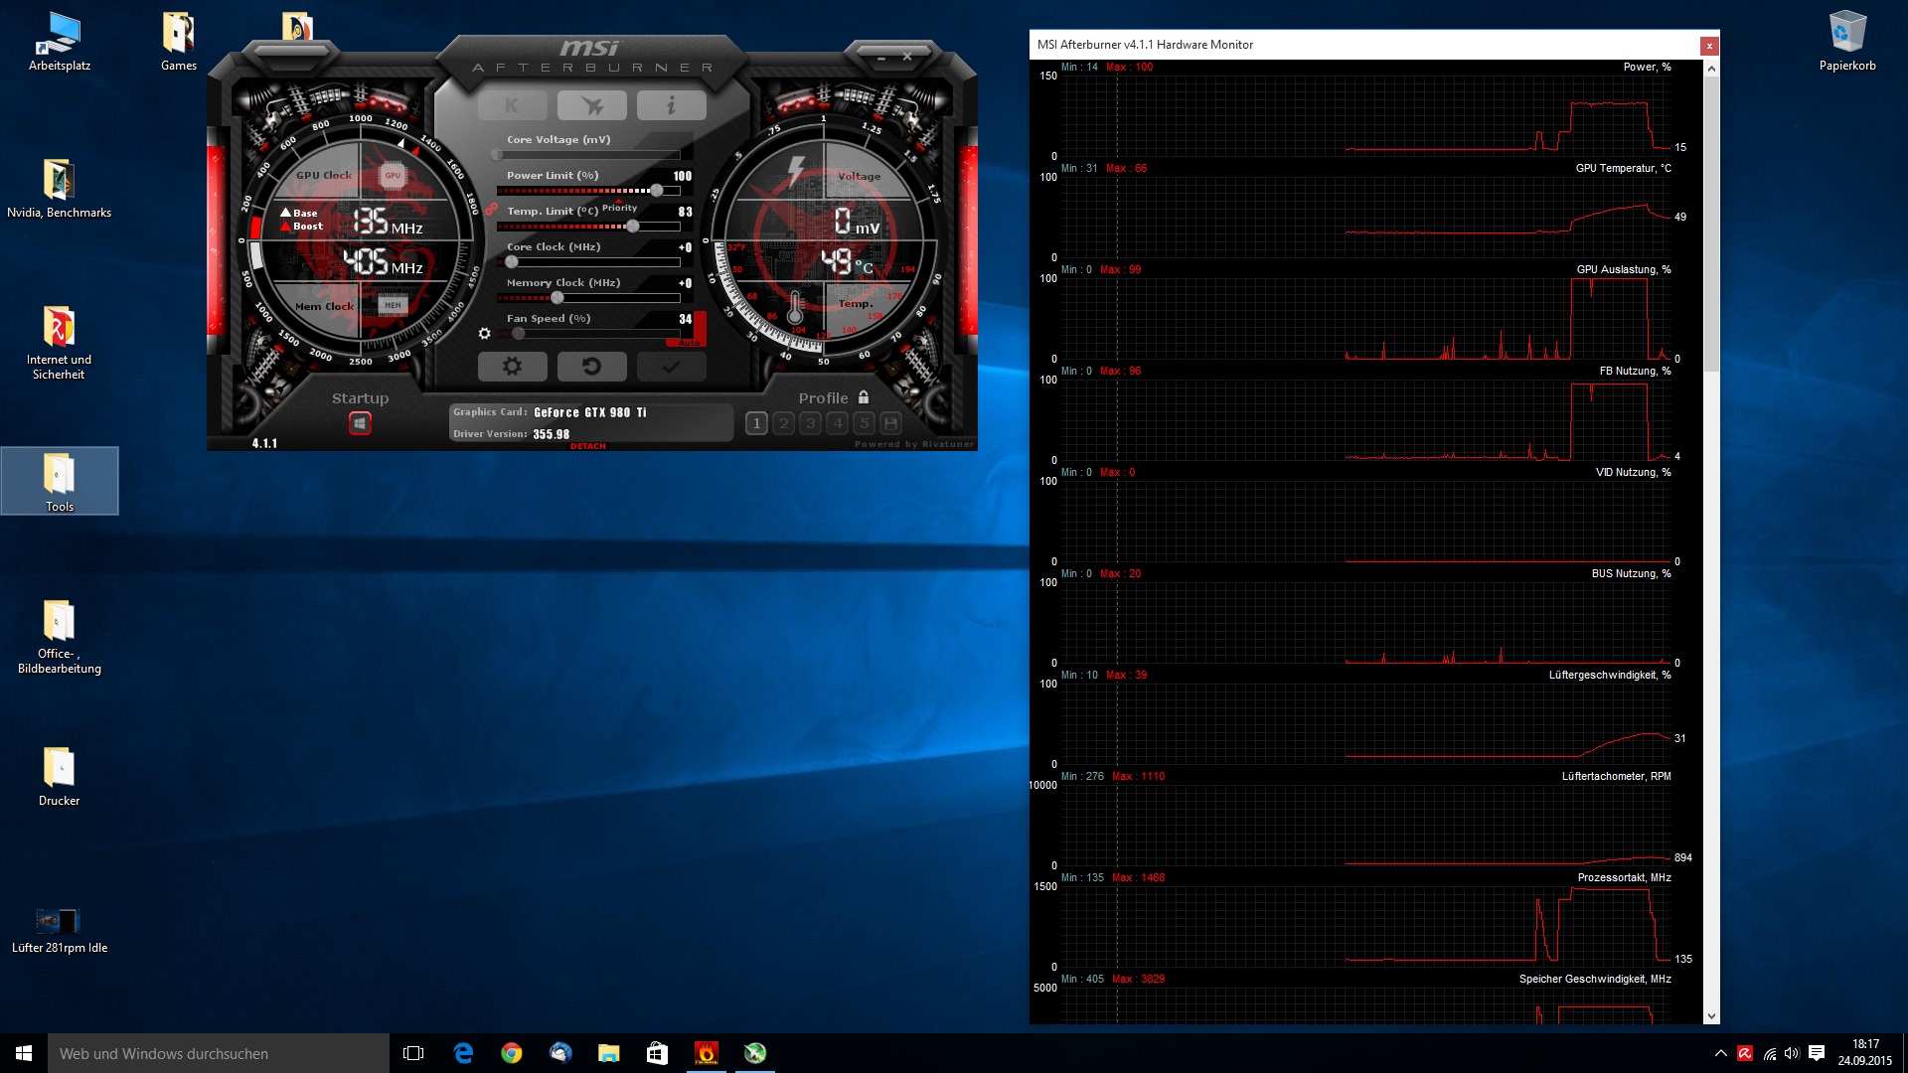Reset settings with the circular arrow button

[x=591, y=367]
